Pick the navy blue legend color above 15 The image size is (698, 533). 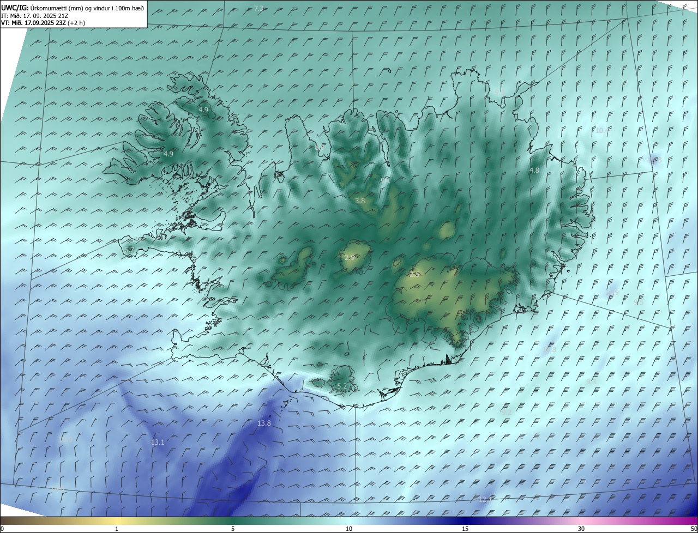pyautogui.click(x=465, y=520)
